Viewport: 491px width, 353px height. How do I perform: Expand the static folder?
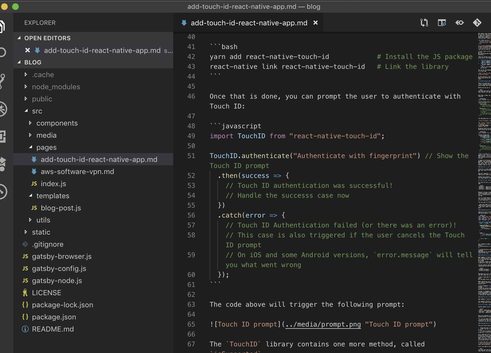click(26, 232)
